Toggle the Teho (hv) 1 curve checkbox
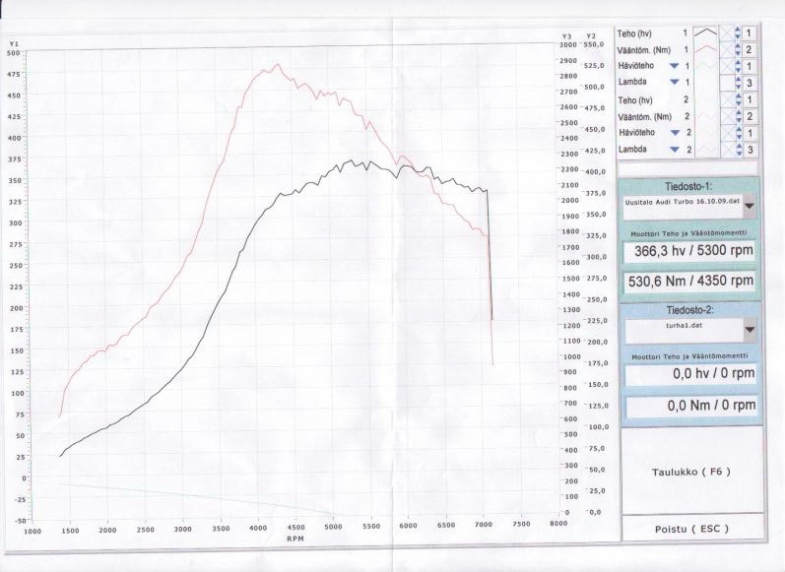Viewport: 785px width, 572px height. pos(729,32)
